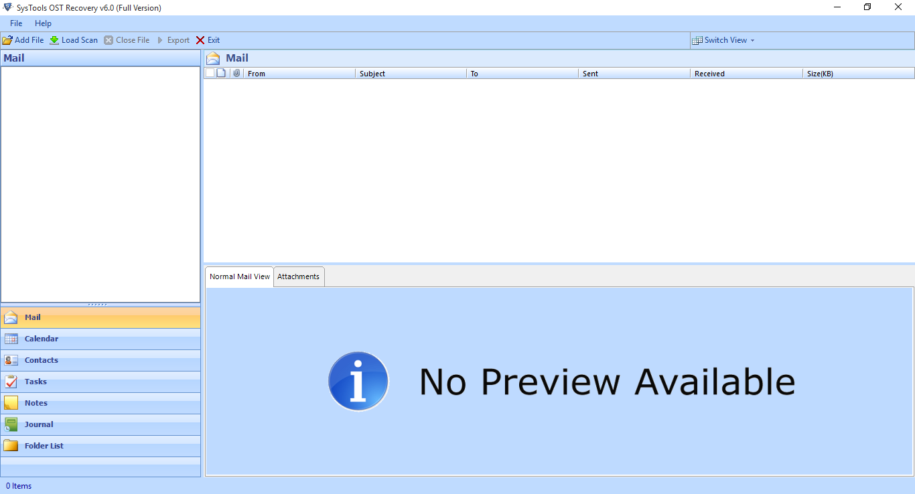This screenshot has width=915, height=494.
Task: Sort by the Received column header
Action: coord(746,74)
